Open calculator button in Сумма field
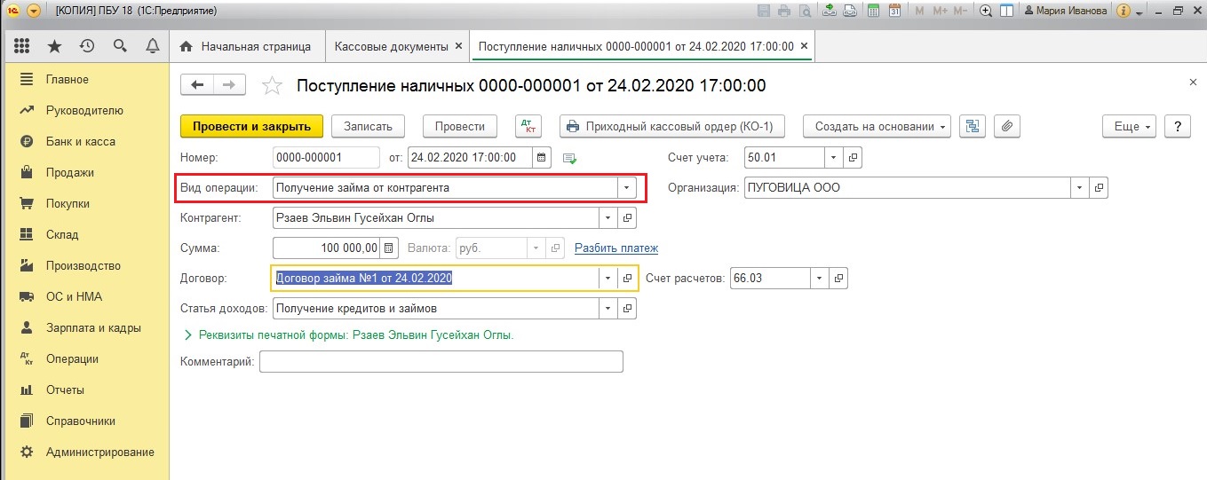The width and height of the screenshot is (1207, 480). (x=387, y=248)
